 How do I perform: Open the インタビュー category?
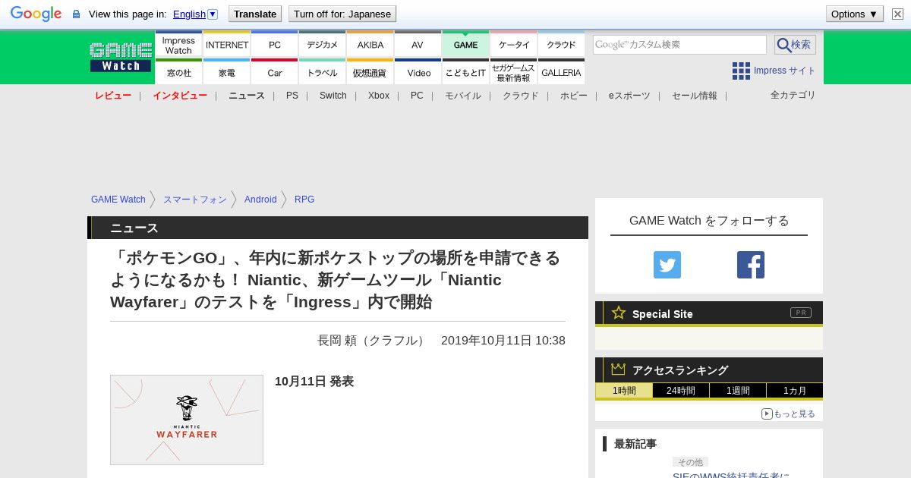click(180, 96)
